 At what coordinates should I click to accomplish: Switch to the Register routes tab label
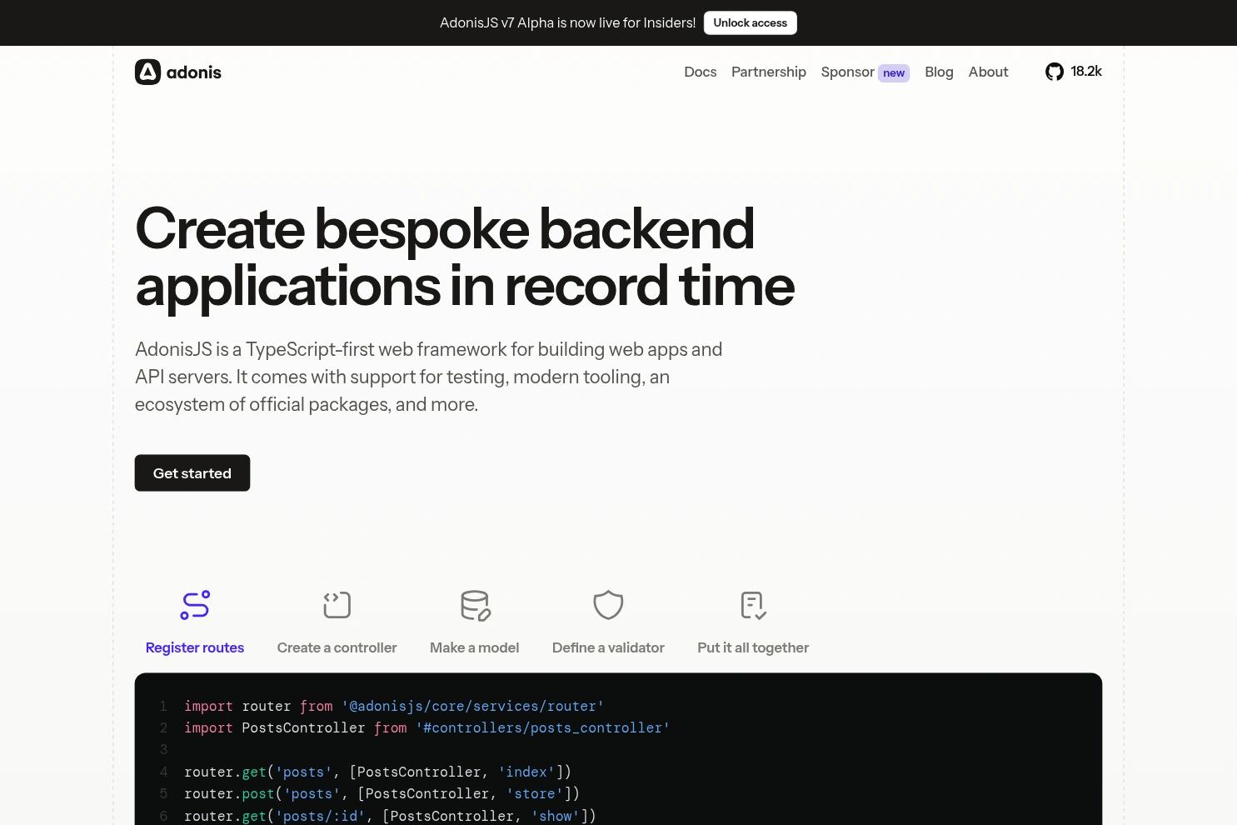pos(195,647)
